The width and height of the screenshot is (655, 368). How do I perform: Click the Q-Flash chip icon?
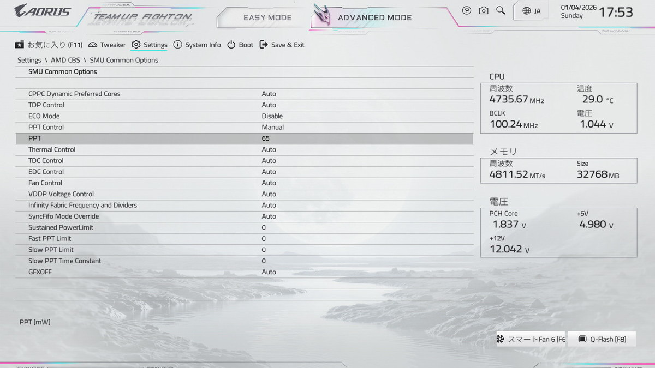pos(582,339)
